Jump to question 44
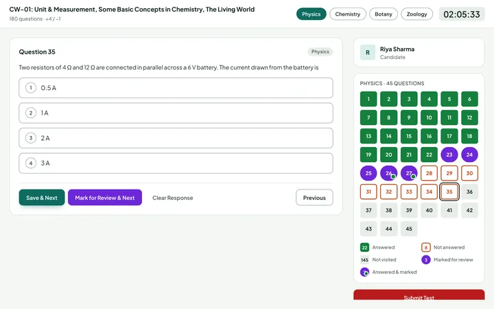Viewport: 494px width, 309px height. point(389,229)
